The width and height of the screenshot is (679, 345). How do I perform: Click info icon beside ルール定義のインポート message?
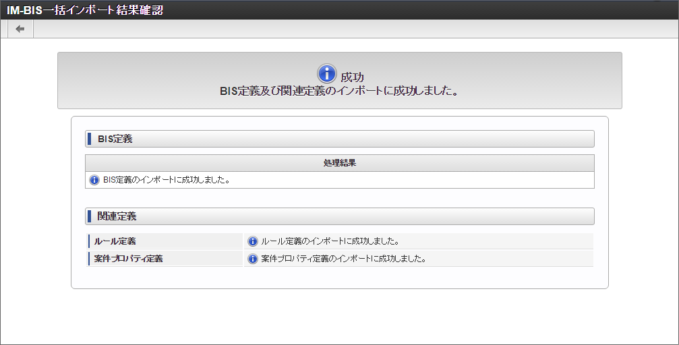point(252,241)
